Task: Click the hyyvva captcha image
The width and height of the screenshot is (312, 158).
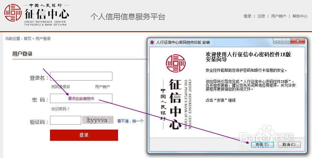Action: point(98,120)
